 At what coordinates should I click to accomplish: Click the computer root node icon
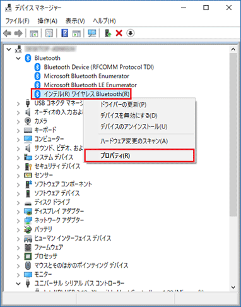click(18, 49)
